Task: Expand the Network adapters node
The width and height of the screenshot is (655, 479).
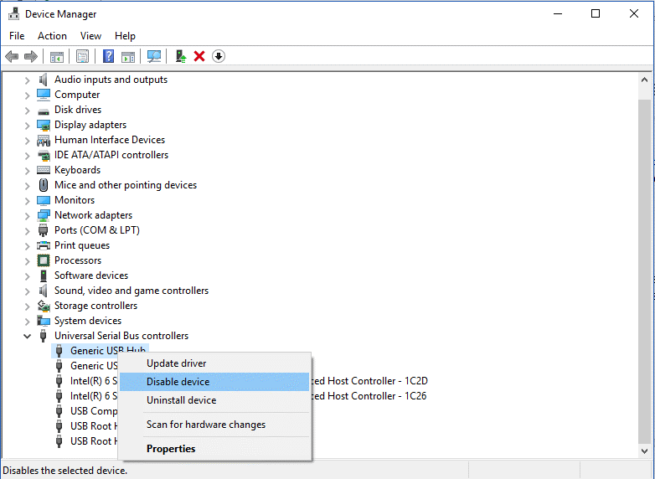Action: pyautogui.click(x=28, y=215)
